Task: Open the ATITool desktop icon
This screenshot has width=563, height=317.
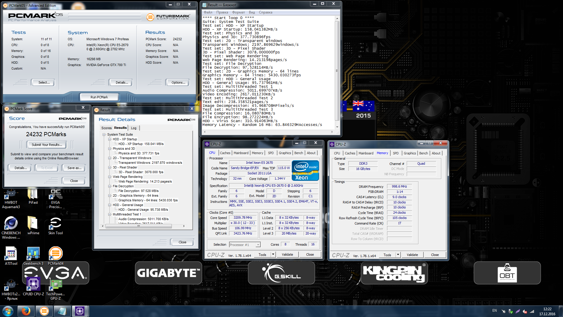Action: [x=11, y=256]
